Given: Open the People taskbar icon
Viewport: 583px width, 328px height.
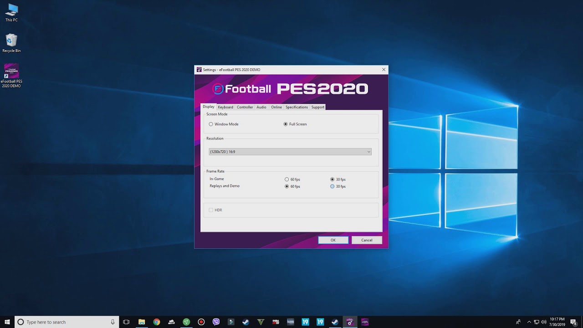Looking at the screenshot, I should (518, 322).
